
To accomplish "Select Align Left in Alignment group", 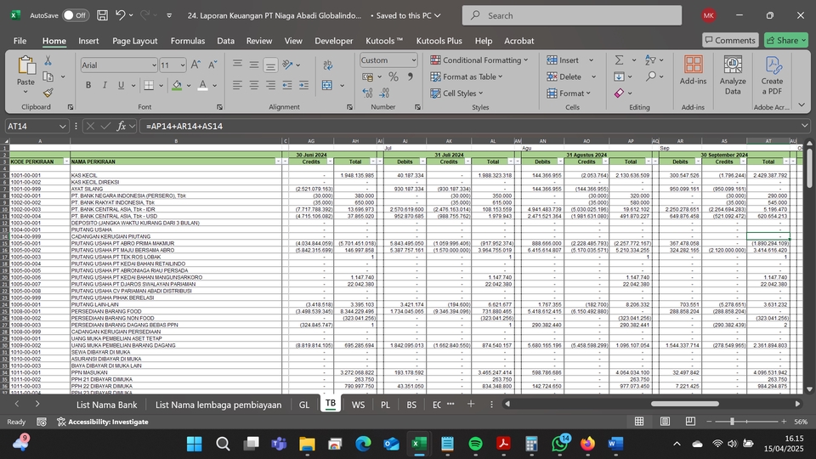I will pyautogui.click(x=237, y=85).
